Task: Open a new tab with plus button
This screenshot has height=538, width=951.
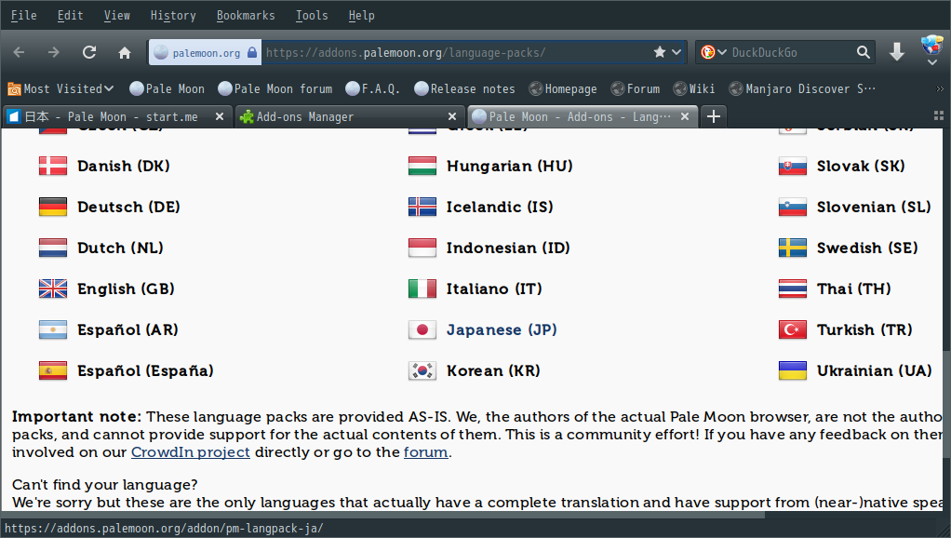Action: (x=713, y=115)
